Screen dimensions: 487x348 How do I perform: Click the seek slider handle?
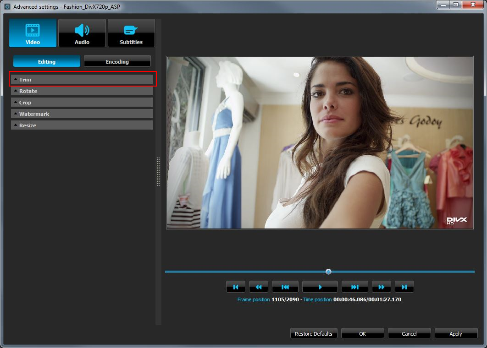[328, 271]
